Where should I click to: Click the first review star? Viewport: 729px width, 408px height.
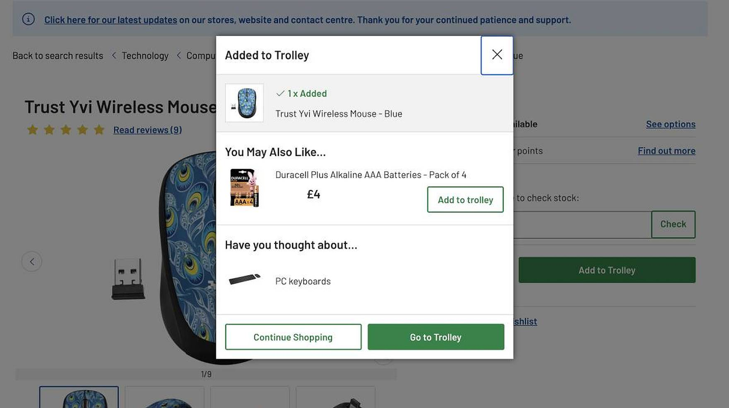(32, 130)
